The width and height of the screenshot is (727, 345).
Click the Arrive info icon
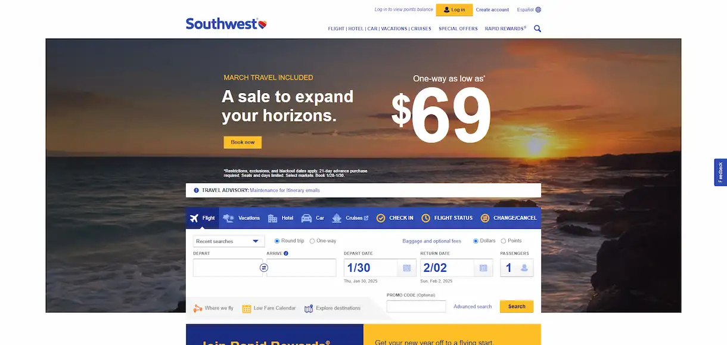pyautogui.click(x=286, y=253)
